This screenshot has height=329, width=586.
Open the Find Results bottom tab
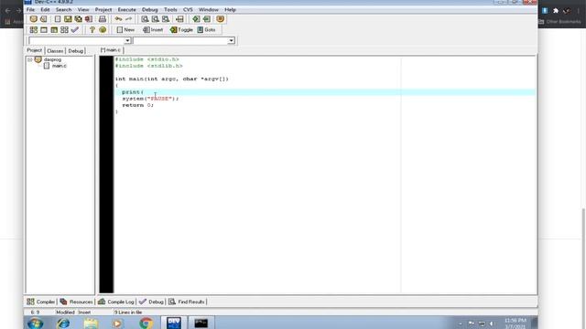pos(187,302)
